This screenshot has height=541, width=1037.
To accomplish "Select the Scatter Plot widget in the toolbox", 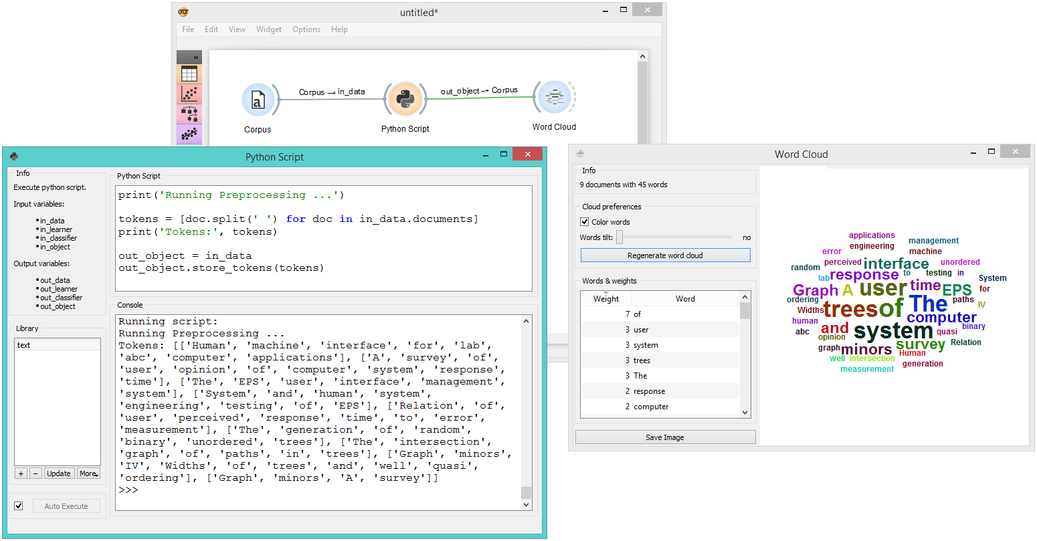I will point(189,94).
